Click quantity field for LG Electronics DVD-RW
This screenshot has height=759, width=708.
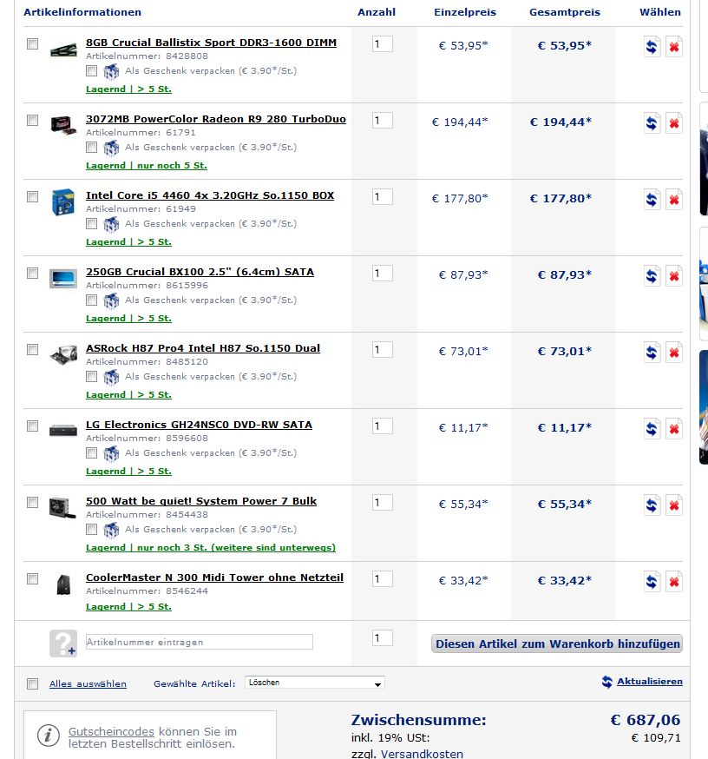(382, 426)
